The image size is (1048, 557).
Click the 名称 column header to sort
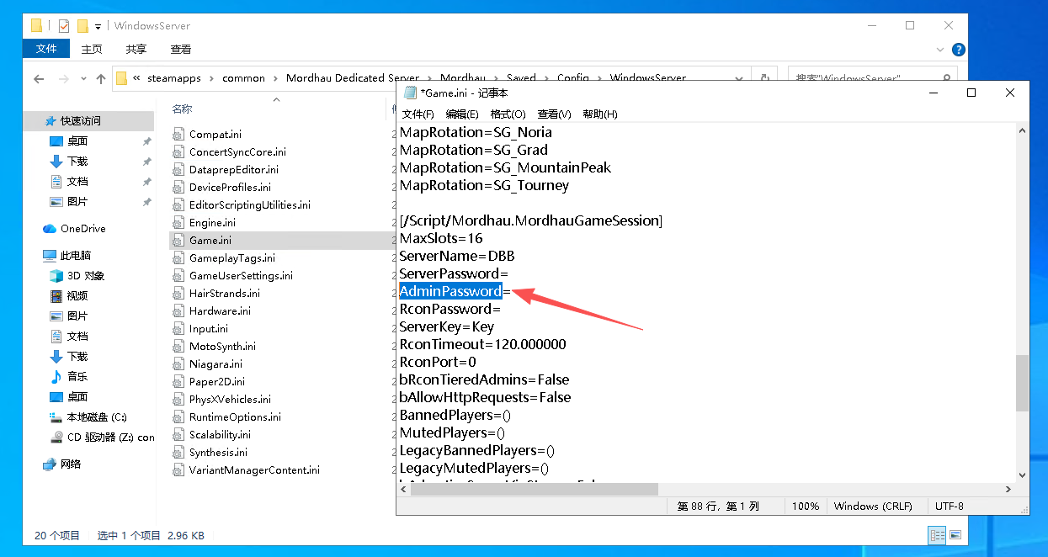pyautogui.click(x=183, y=109)
